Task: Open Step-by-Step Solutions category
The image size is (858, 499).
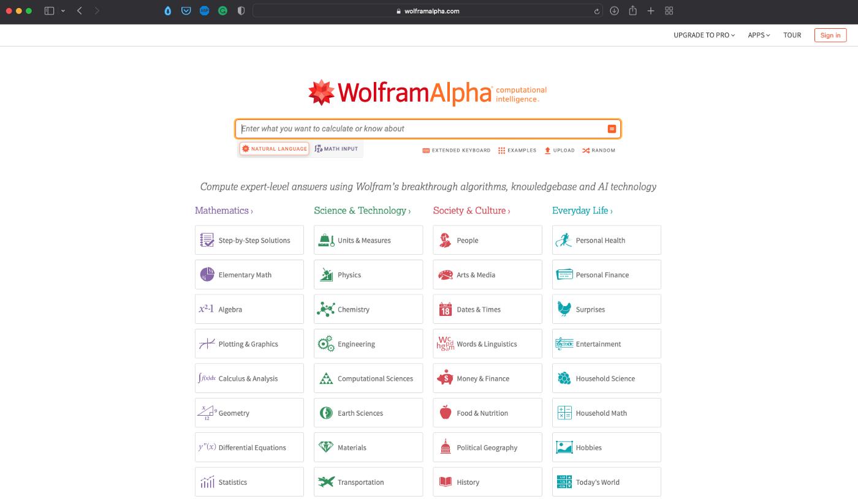Action: click(249, 240)
